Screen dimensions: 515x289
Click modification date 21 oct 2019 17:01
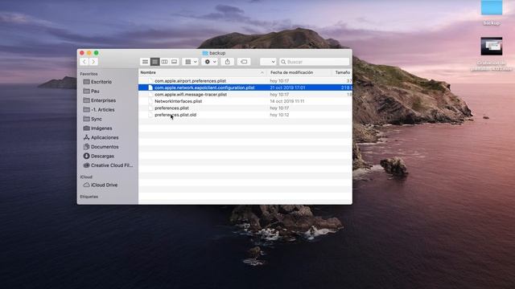tap(287, 88)
